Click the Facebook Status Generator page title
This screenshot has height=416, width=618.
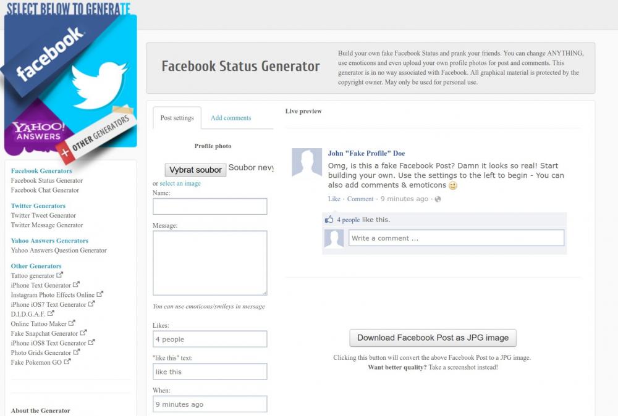[x=240, y=66]
